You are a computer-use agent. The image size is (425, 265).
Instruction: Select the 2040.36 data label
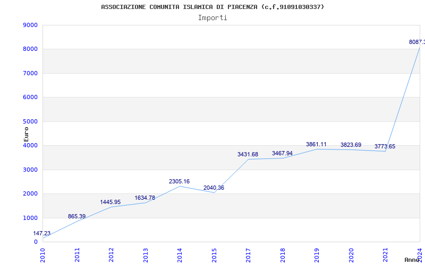coord(214,188)
